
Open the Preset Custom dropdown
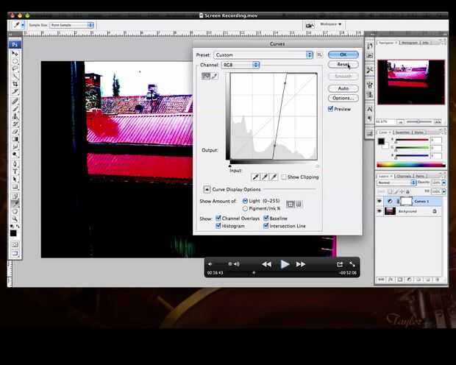coord(263,54)
